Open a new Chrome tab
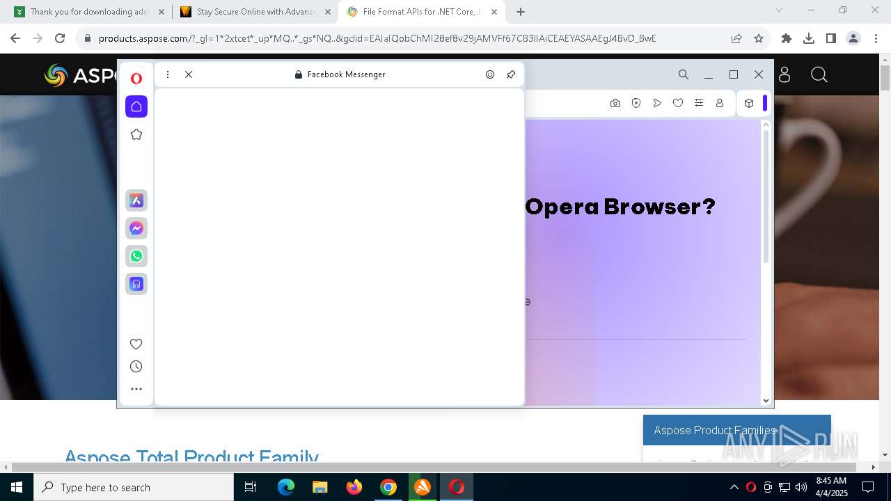 [x=521, y=12]
